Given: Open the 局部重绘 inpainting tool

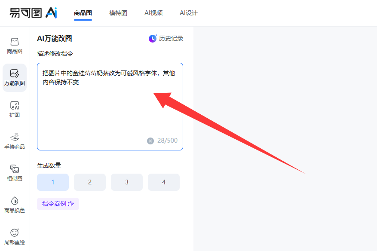Looking at the screenshot, I should tap(15, 237).
